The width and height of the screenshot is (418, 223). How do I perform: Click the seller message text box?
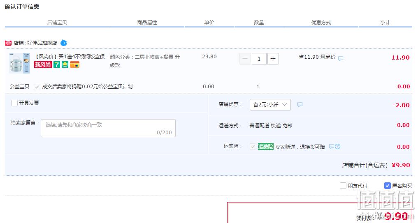(x=108, y=128)
